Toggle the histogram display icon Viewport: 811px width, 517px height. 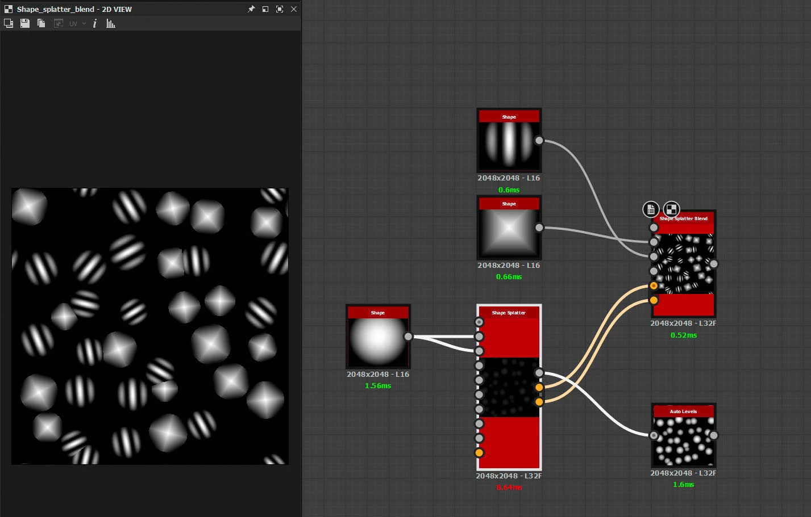111,23
